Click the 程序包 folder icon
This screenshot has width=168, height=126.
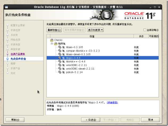click(x=56, y=44)
